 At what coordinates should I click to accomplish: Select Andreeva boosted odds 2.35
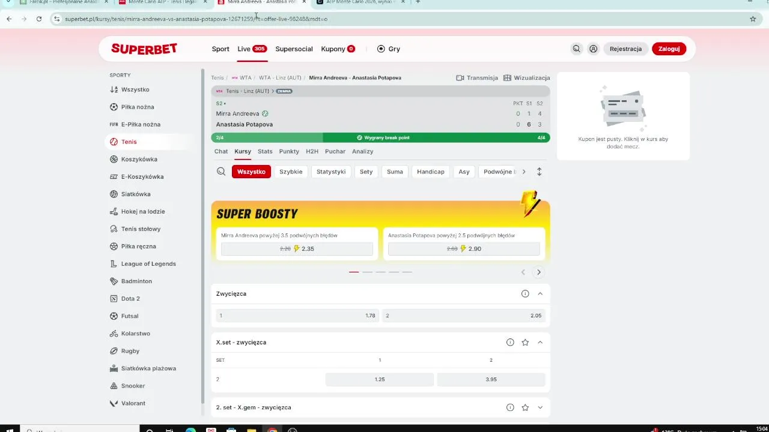[297, 248]
